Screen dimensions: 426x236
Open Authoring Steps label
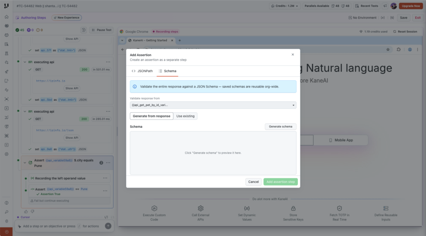[x=31, y=18]
